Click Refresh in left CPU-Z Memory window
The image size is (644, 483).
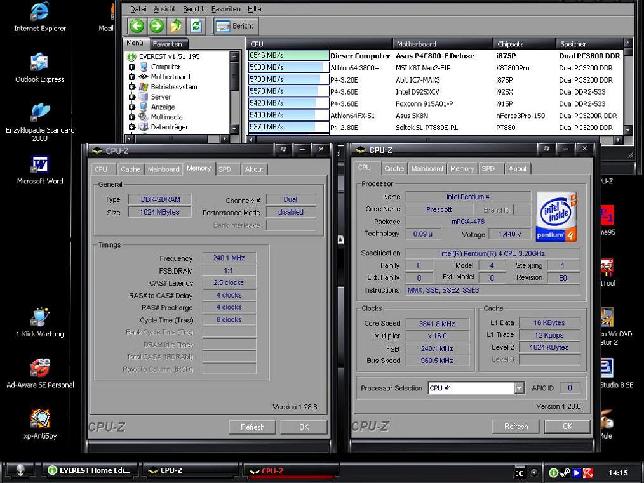253,427
